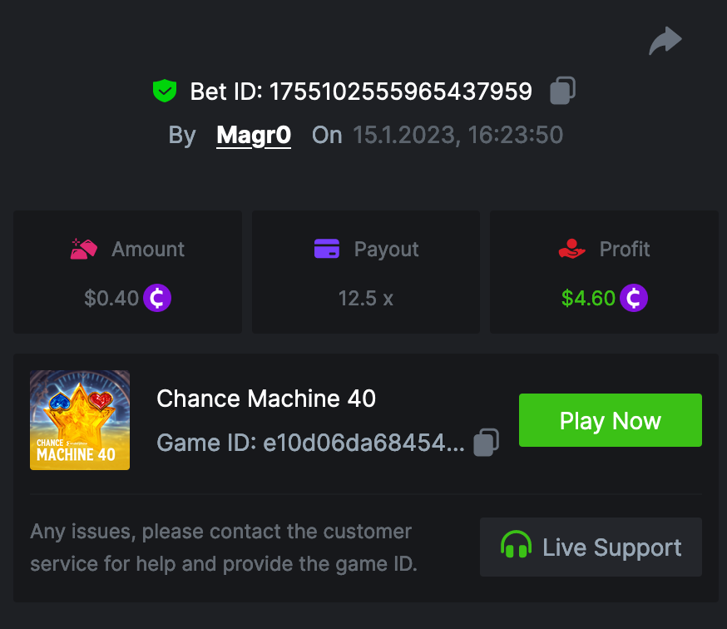Click the 12.5 x payout value
Viewport: 727px width, 629px height.
[366, 298]
